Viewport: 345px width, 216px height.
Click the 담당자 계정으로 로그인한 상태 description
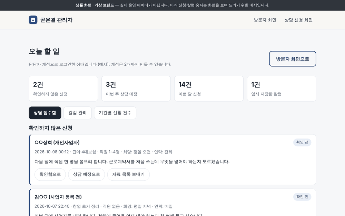point(100,64)
